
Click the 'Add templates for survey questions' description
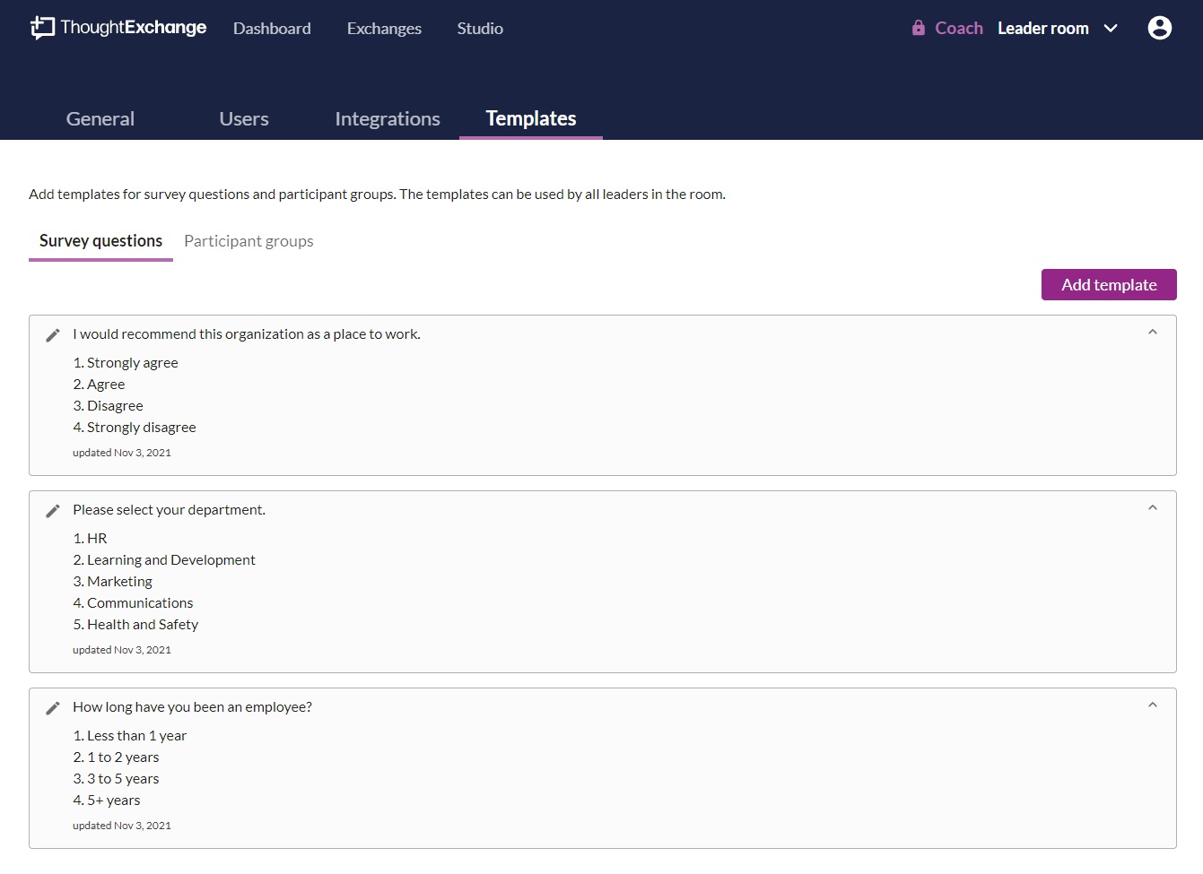377,195
